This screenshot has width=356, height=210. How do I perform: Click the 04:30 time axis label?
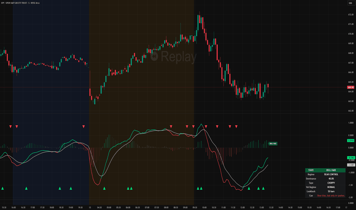(x=99, y=207)
